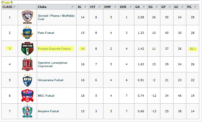Open Pato Futsal club link
The height and width of the screenshot is (122, 202).
[x=46, y=33]
